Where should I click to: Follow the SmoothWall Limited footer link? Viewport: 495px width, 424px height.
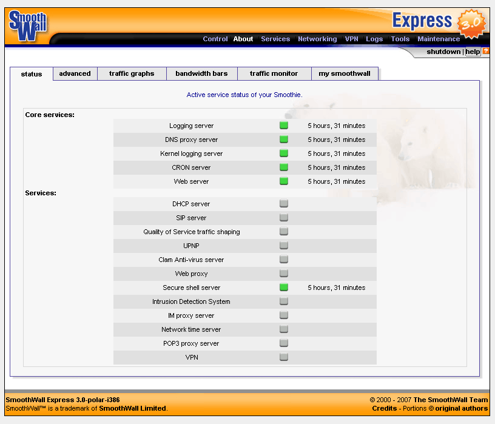(132, 408)
